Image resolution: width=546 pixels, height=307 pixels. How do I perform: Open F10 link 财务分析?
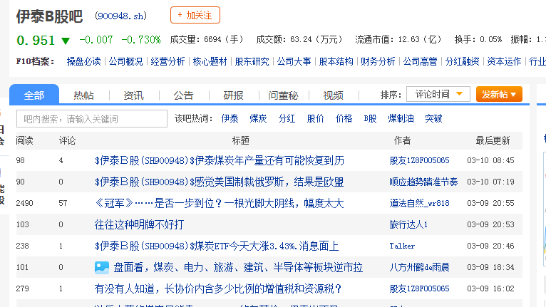coord(378,61)
